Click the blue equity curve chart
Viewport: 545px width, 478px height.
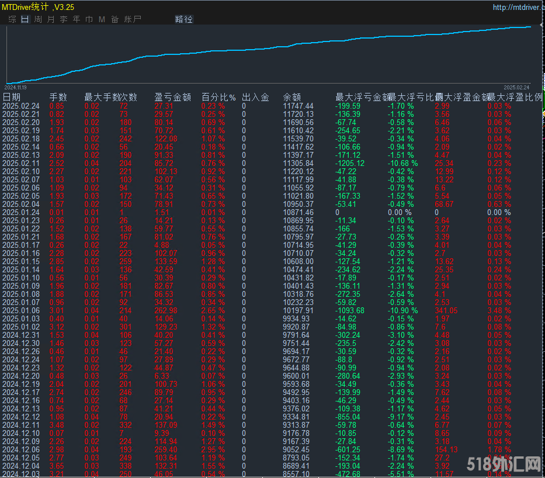point(269,54)
